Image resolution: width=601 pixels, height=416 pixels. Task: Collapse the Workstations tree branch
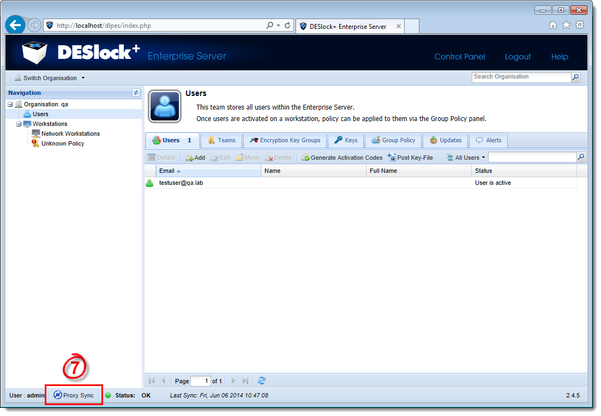coord(18,124)
